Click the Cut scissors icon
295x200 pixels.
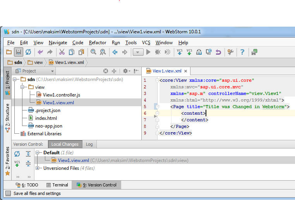click(x=62, y=52)
